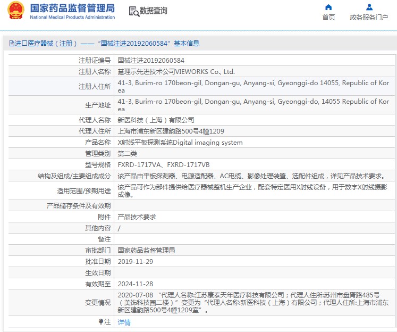Click the 变更情况 label cell
Image resolution: width=397 pixels, height=332 pixels.
click(x=61, y=302)
